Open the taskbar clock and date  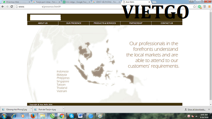(x=204, y=116)
